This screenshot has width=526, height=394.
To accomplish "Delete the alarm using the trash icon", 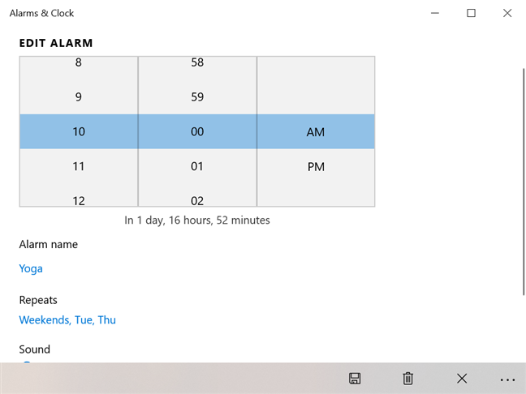I will [407, 379].
